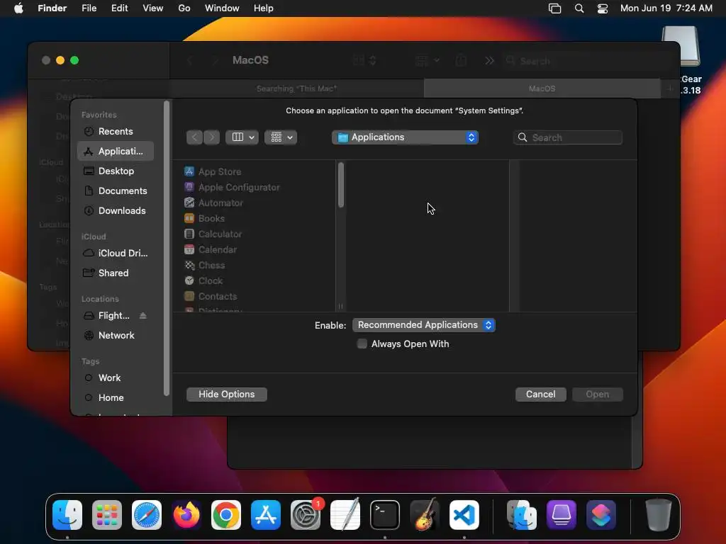Screen dimensions: 726x544
Task: Select Books in the applications list
Action: tap(204, 218)
